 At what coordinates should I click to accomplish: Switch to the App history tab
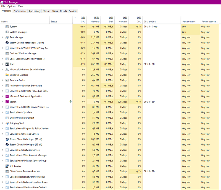[35, 11]
